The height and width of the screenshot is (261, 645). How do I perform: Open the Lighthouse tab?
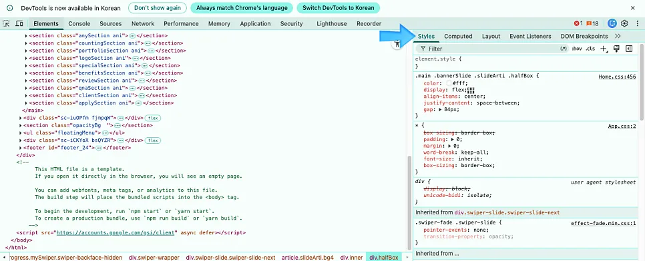[332, 24]
